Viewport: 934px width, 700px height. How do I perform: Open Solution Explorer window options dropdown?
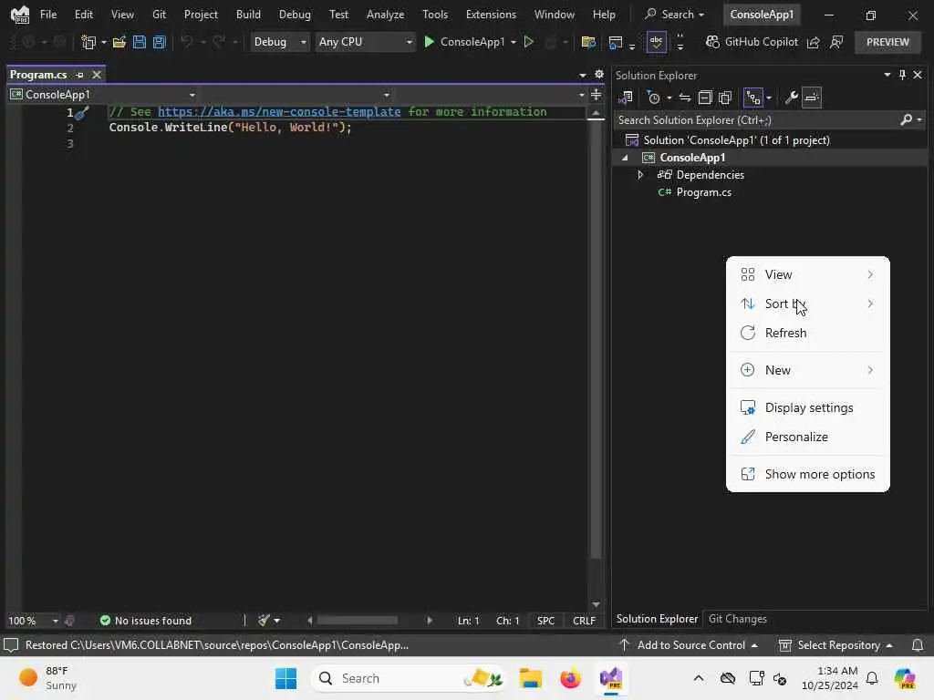(887, 75)
